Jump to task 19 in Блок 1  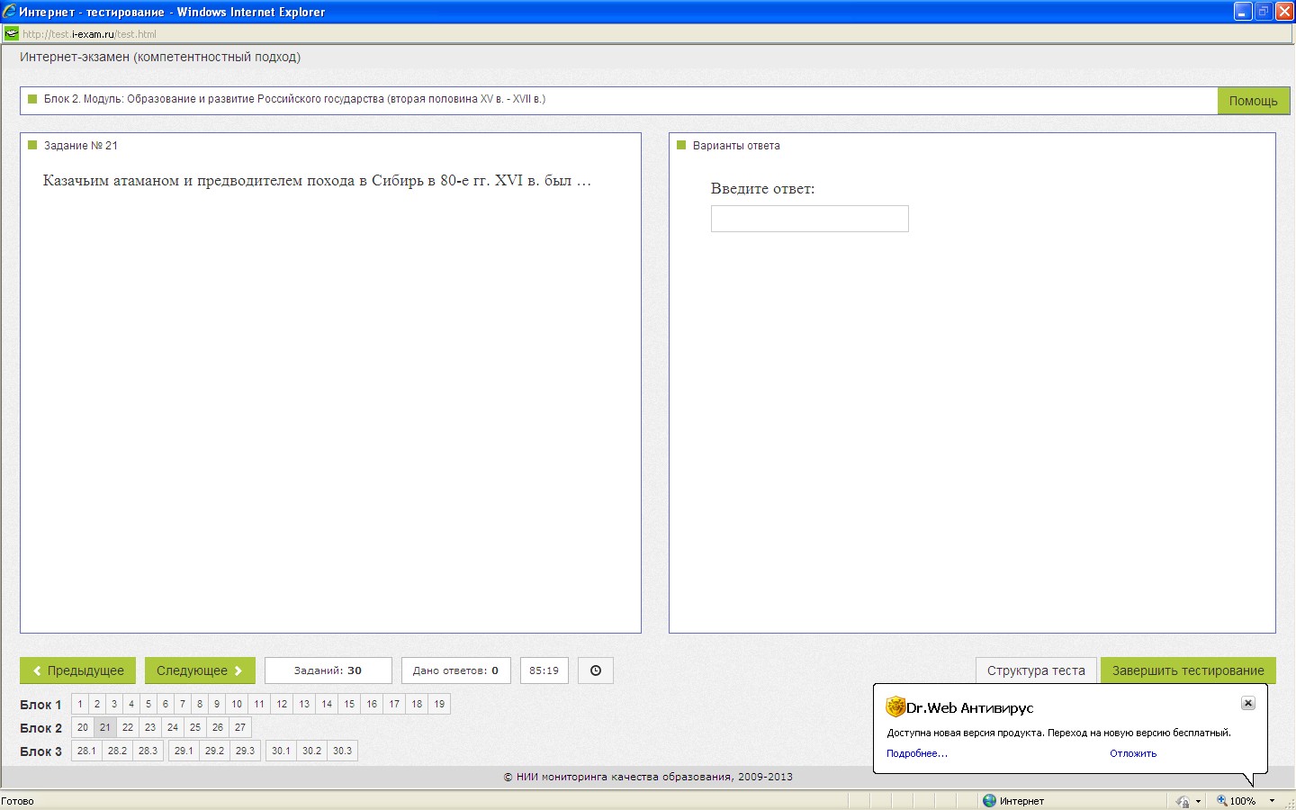click(439, 704)
